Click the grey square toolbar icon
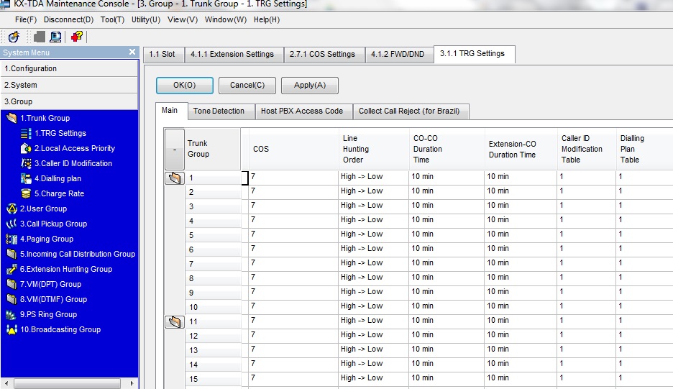This screenshot has height=389, width=673. click(x=39, y=37)
